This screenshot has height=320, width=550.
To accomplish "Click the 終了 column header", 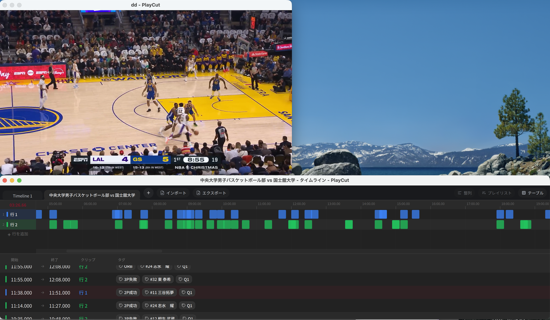I will pyautogui.click(x=54, y=260).
